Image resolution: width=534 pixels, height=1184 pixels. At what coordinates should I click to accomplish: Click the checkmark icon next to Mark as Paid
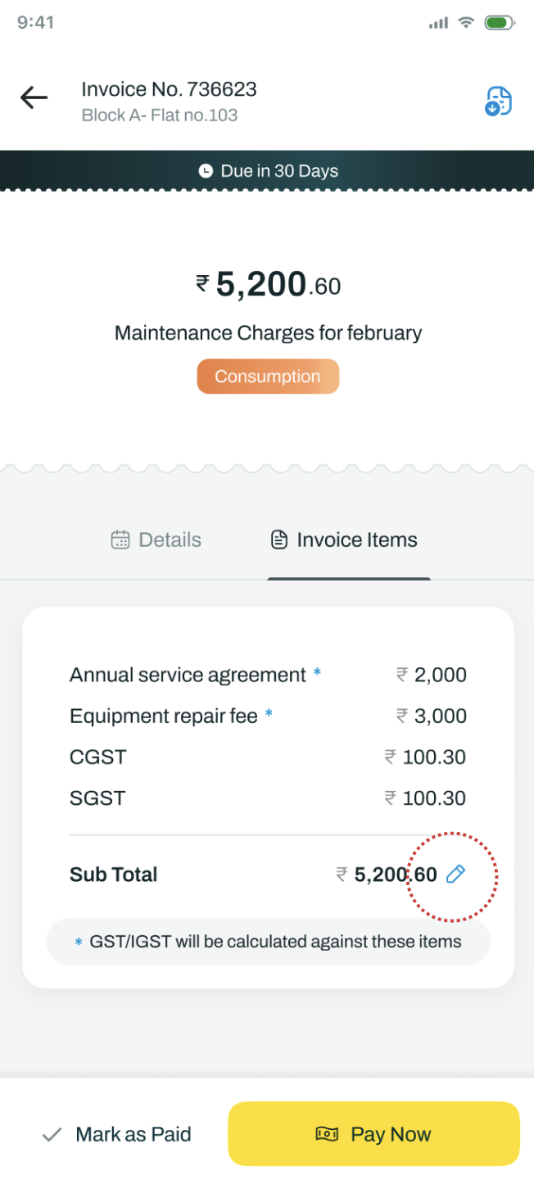[52, 1135]
